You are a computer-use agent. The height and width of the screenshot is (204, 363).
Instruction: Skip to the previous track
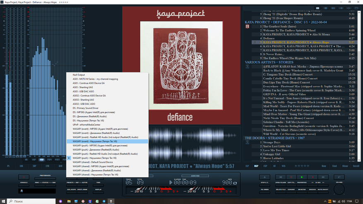(281, 177)
